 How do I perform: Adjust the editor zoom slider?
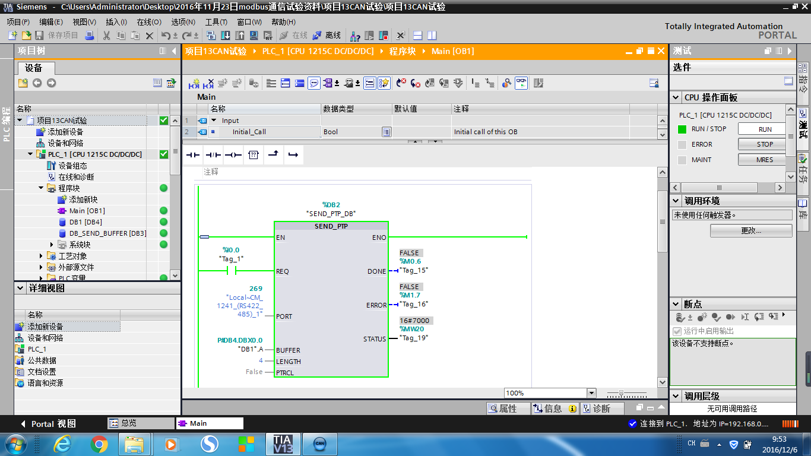pos(622,393)
